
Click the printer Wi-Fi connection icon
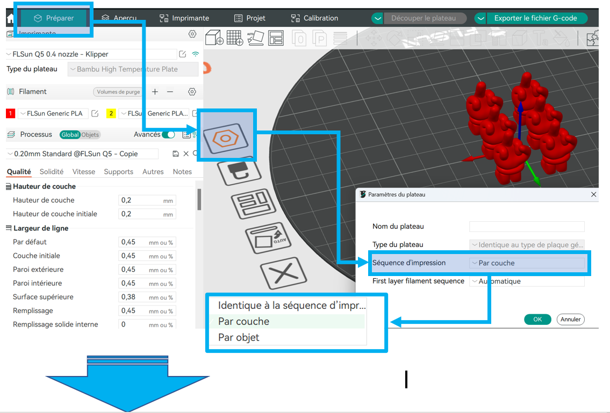click(195, 54)
